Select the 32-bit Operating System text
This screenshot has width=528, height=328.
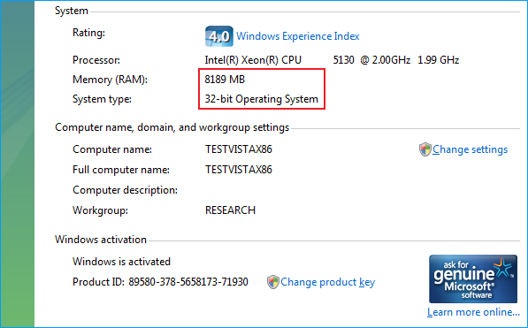[x=261, y=99]
